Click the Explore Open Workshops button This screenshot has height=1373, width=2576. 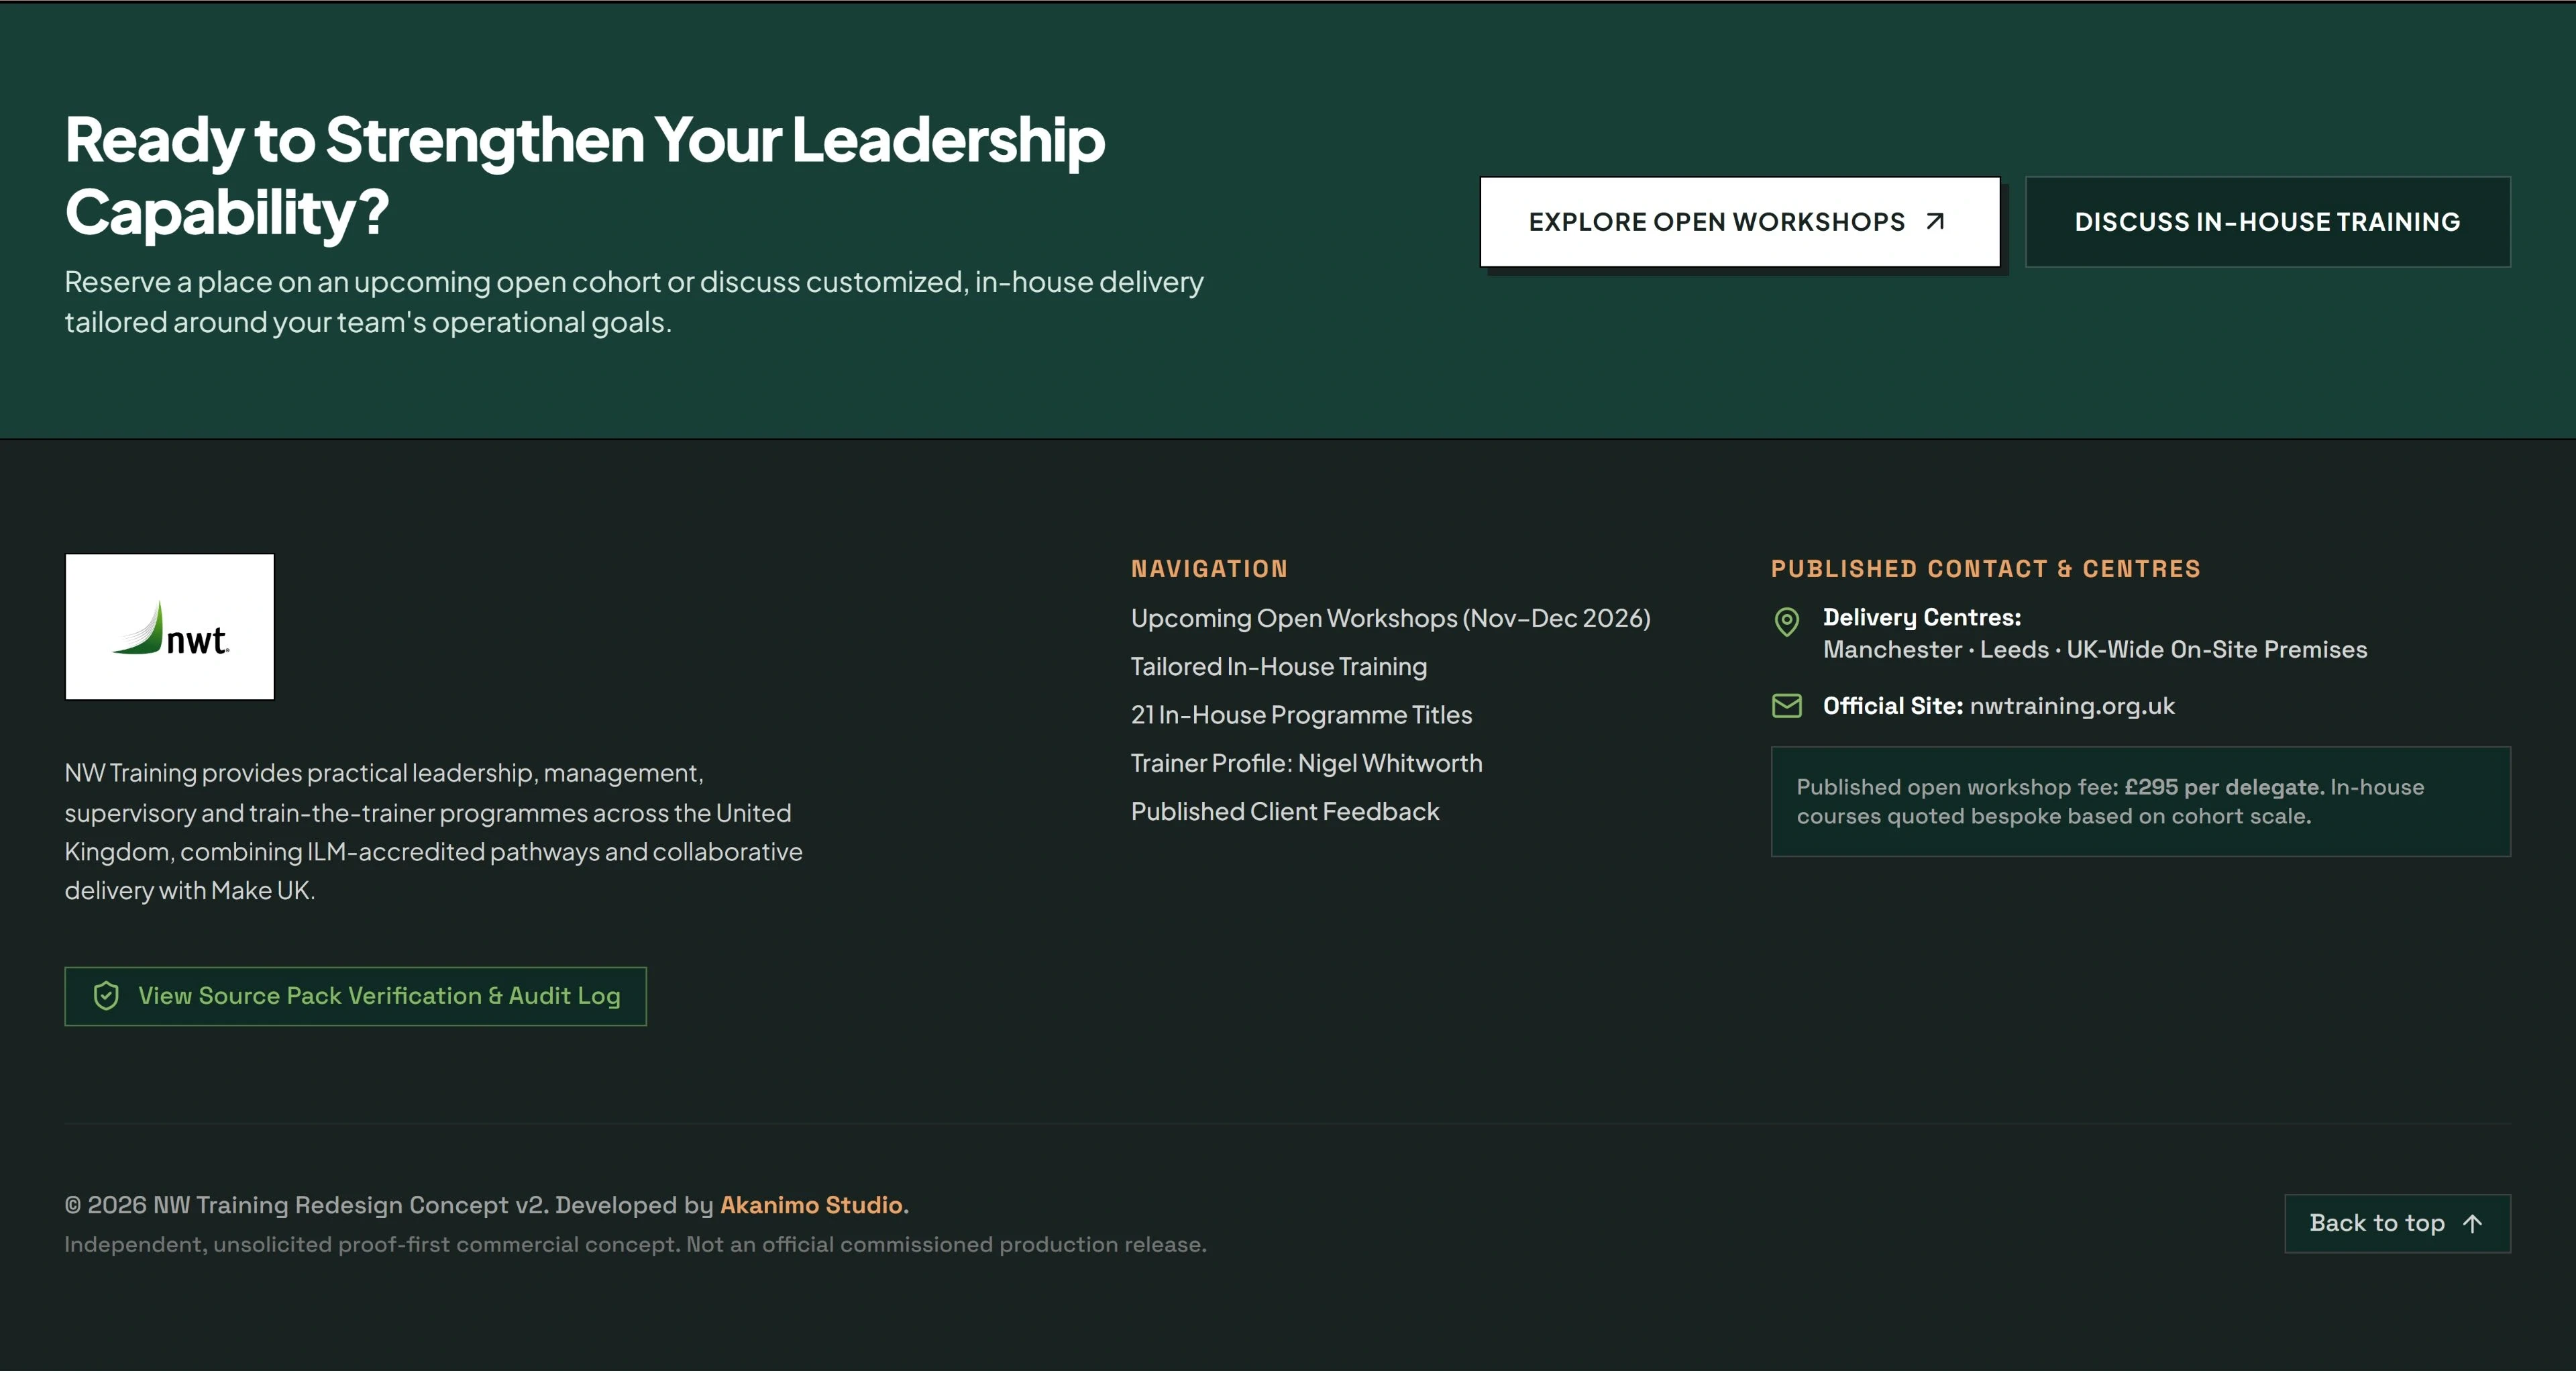[1740, 222]
